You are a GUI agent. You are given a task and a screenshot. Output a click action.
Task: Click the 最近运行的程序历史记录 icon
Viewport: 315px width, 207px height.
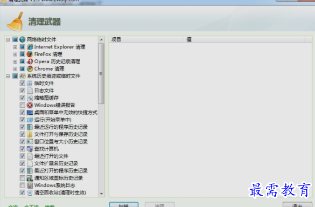click(x=30, y=127)
